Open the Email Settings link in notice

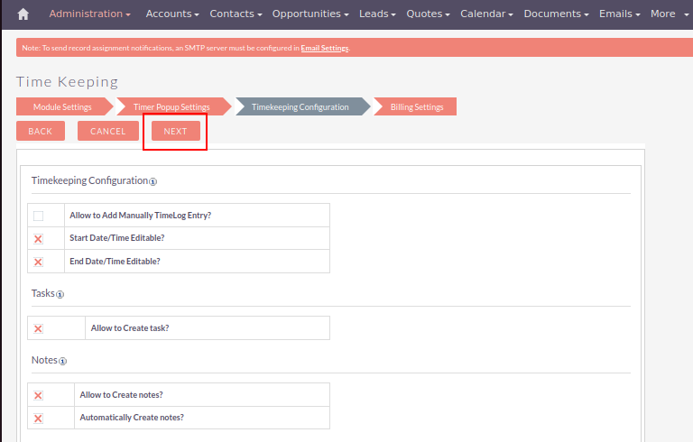pos(324,48)
